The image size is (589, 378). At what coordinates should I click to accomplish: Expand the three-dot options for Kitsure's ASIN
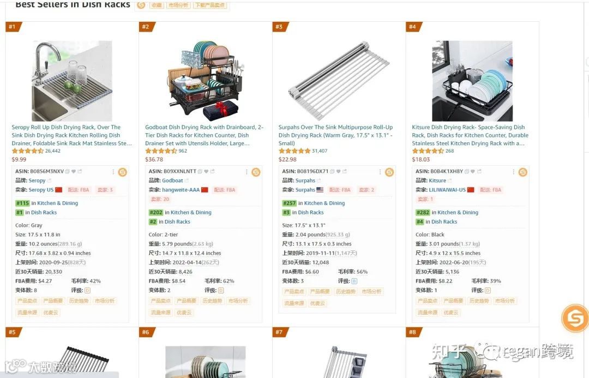[513, 172]
